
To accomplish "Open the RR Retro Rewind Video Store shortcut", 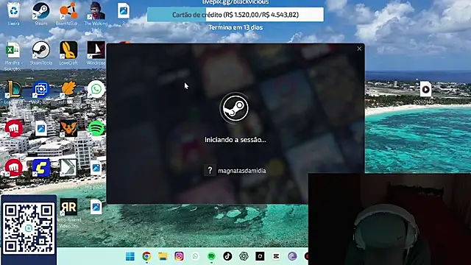I will [68, 212].
